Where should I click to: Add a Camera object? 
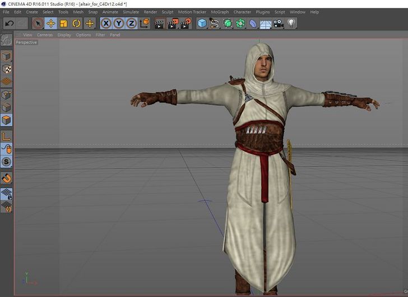[279, 23]
